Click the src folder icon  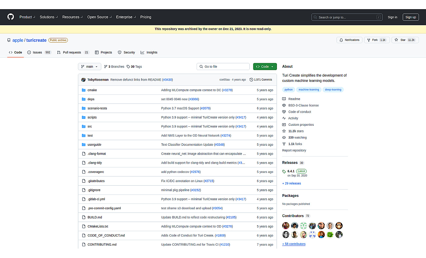click(84, 126)
